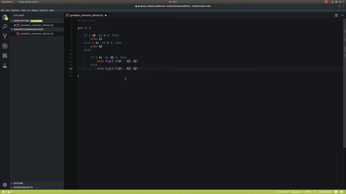Screen dimensions: 346x194
Task: Open the Edit menu
Action: point(8,10)
